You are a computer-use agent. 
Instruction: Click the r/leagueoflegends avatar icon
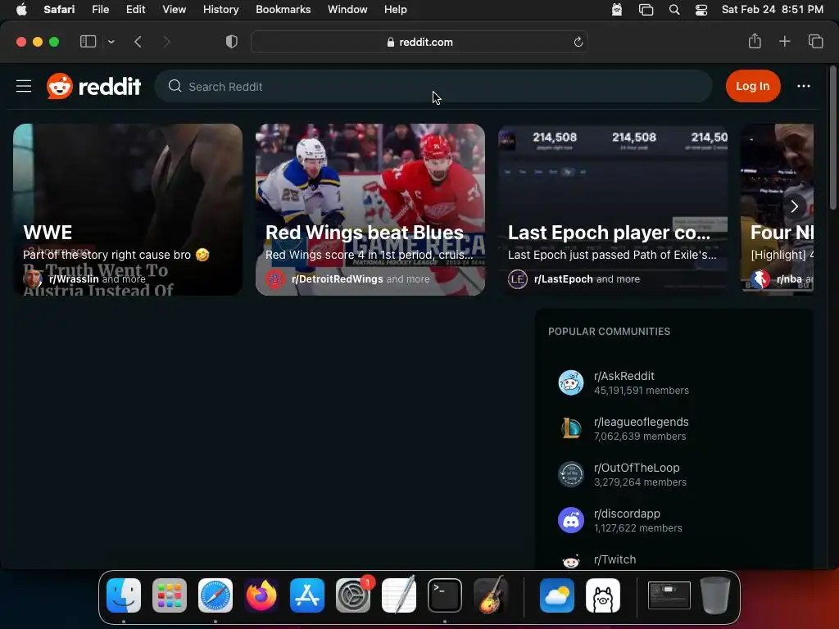[571, 428]
